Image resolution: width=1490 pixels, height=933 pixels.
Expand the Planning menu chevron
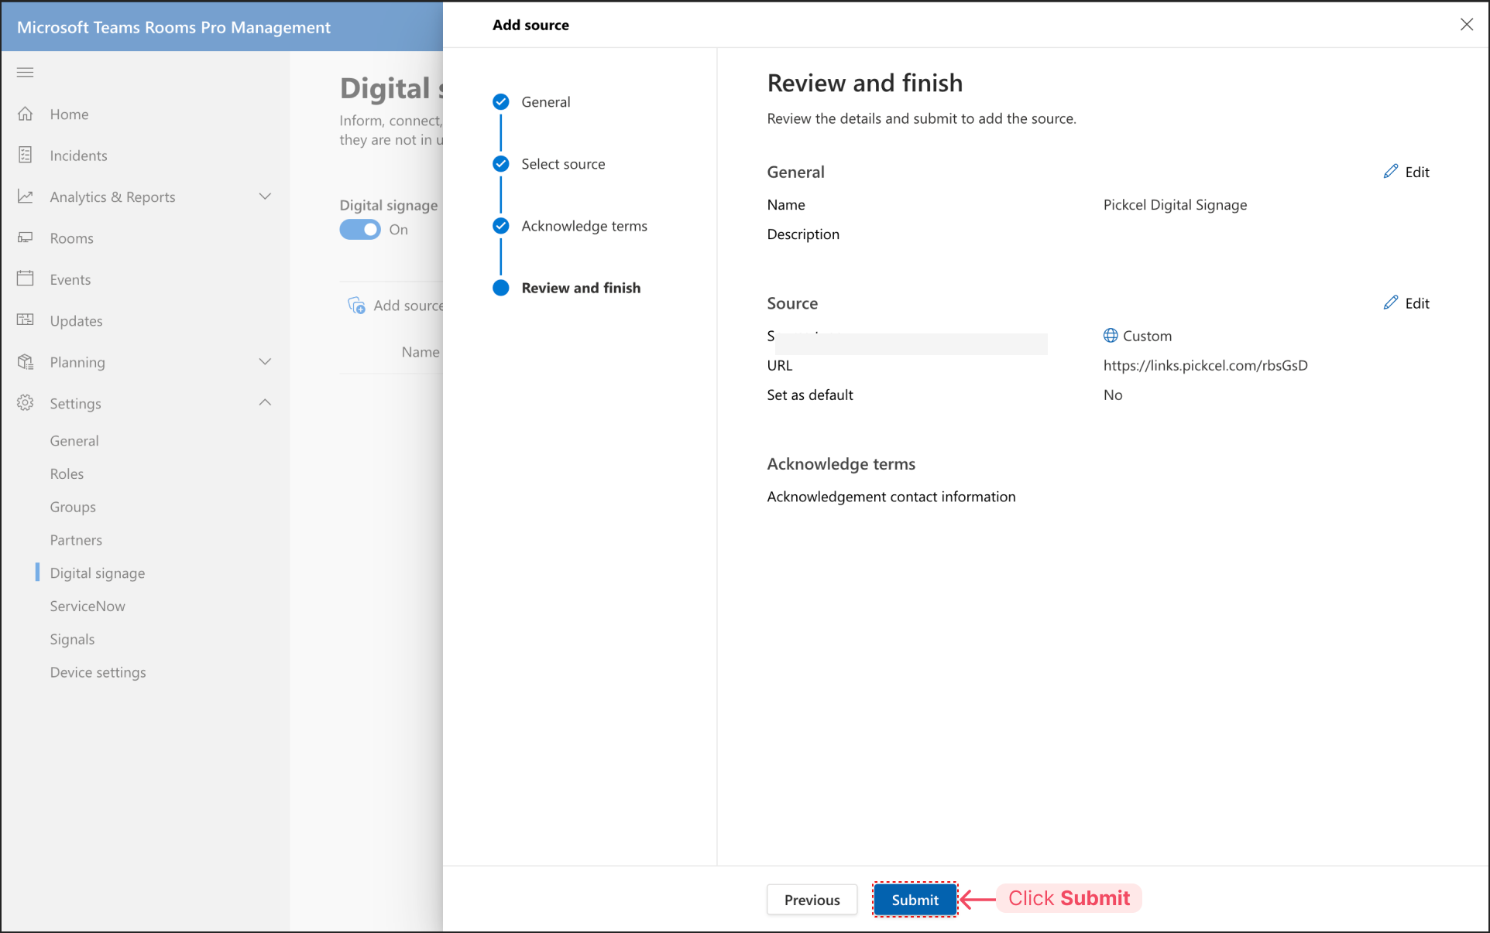(265, 362)
